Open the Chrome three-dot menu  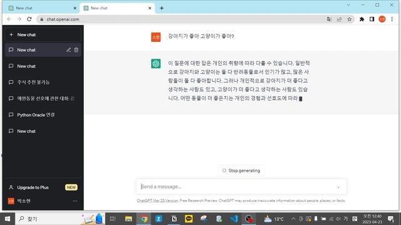[x=392, y=19]
